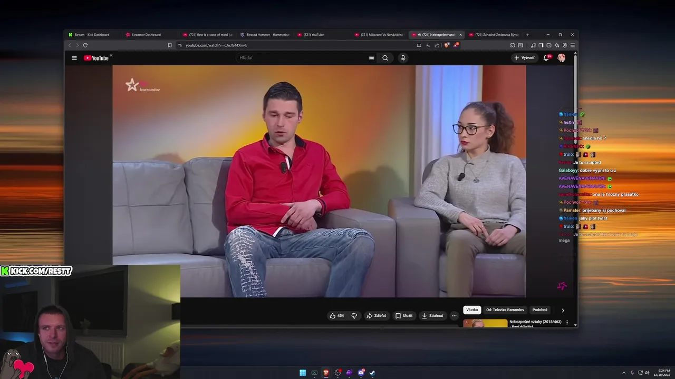The width and height of the screenshot is (675, 379).
Task: Click the video player to pause
Action: click(x=319, y=181)
